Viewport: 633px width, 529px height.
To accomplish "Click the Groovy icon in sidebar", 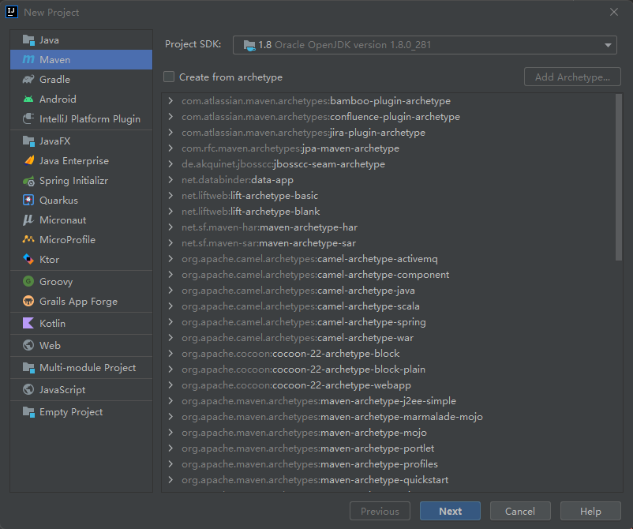I will pyautogui.click(x=28, y=282).
